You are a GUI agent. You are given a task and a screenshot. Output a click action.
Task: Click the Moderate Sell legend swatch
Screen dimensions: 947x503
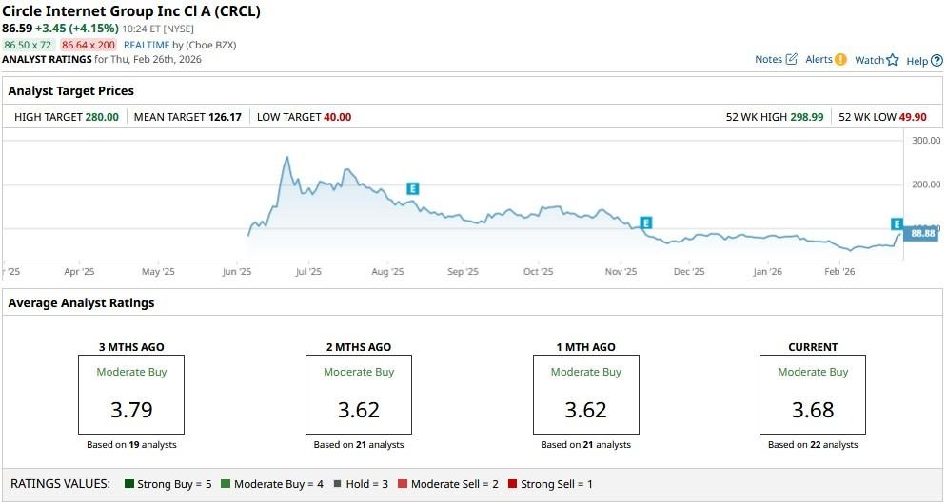point(403,484)
